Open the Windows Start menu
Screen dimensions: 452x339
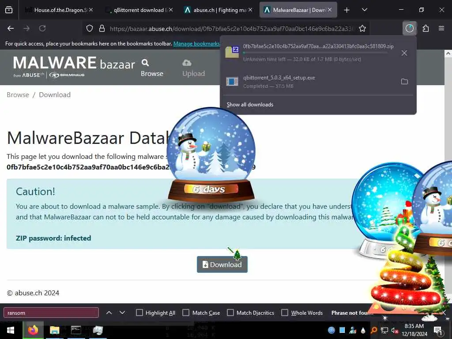click(11, 330)
